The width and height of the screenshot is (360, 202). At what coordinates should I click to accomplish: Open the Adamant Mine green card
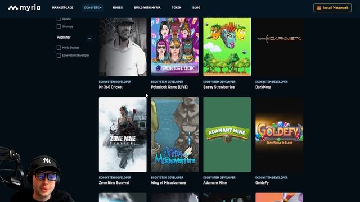(x=227, y=135)
